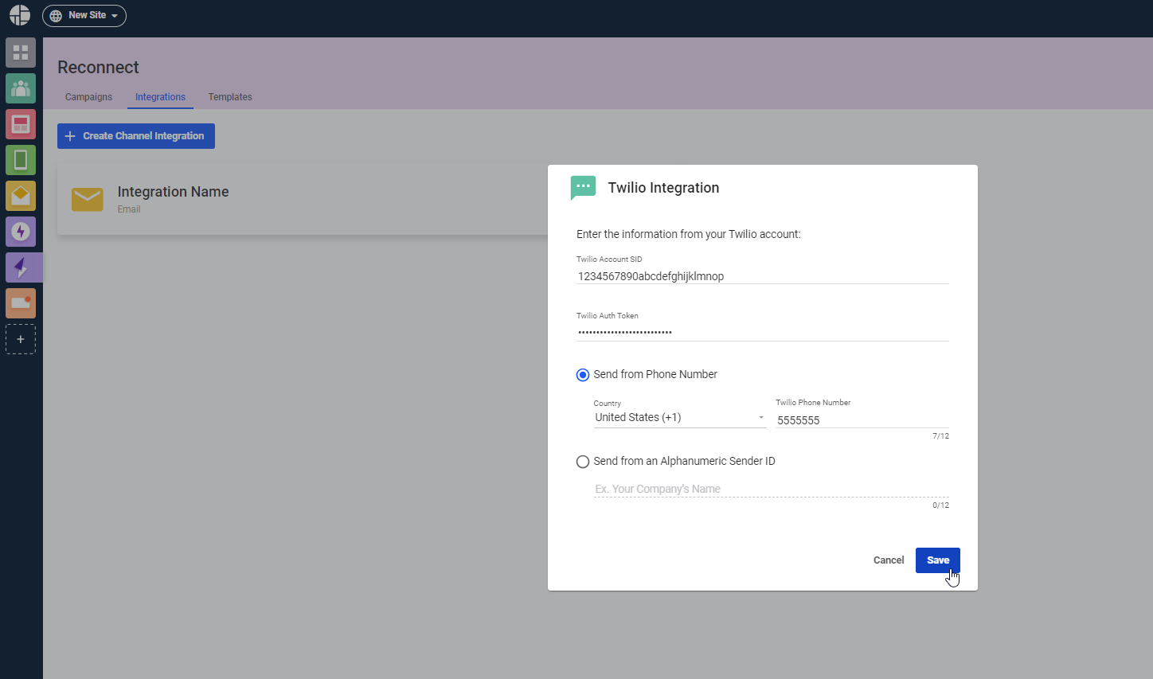Click the Email label under Integration Name
The height and width of the screenshot is (679, 1153).
coord(129,209)
